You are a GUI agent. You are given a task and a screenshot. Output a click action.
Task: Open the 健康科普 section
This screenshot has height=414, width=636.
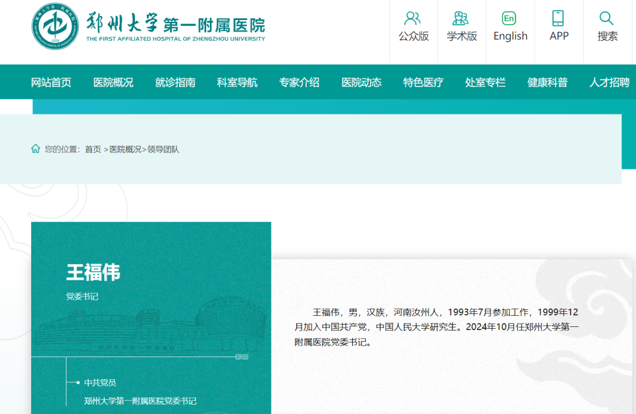tap(548, 83)
